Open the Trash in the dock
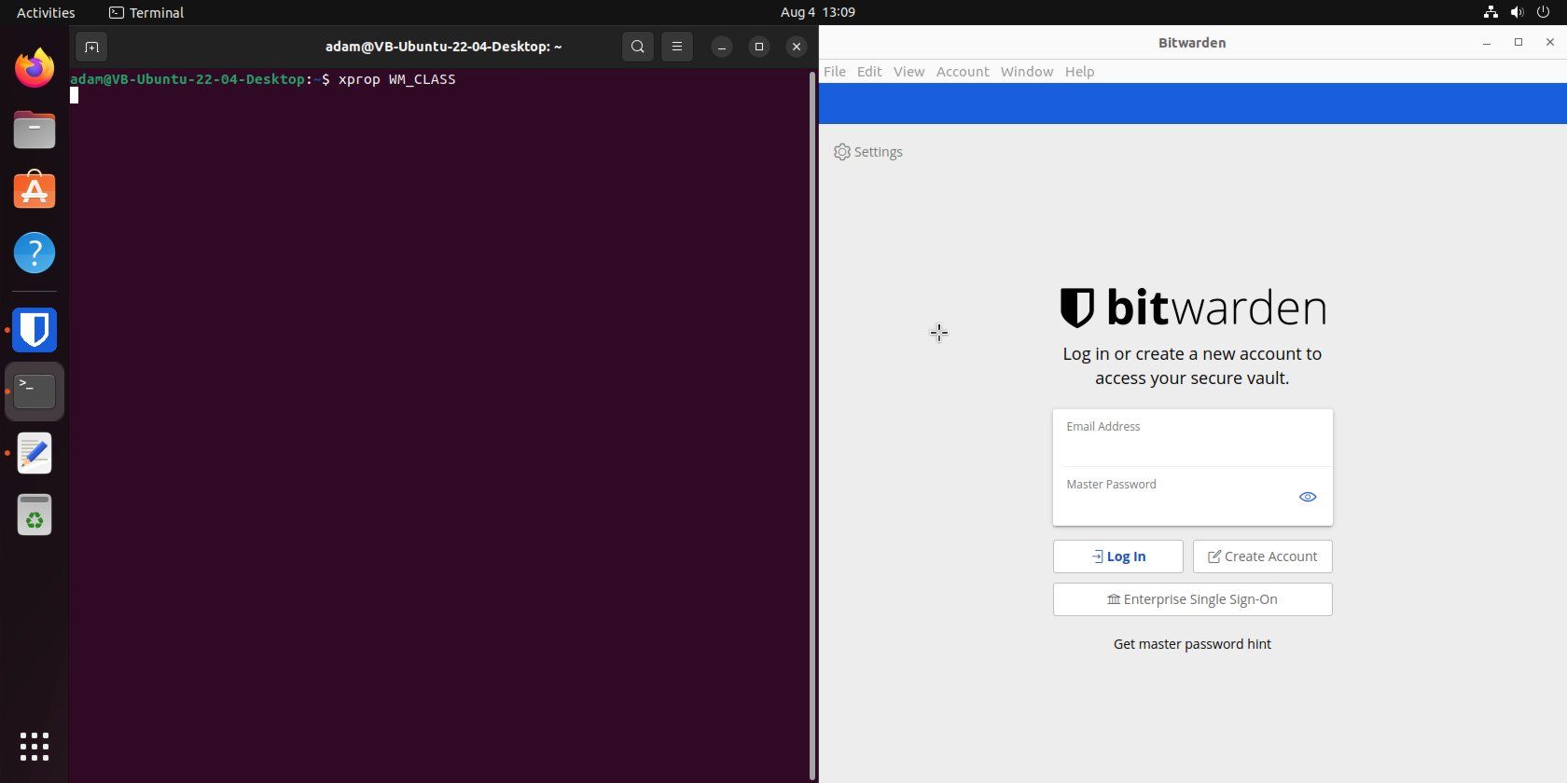The width and height of the screenshot is (1567, 783). click(35, 515)
